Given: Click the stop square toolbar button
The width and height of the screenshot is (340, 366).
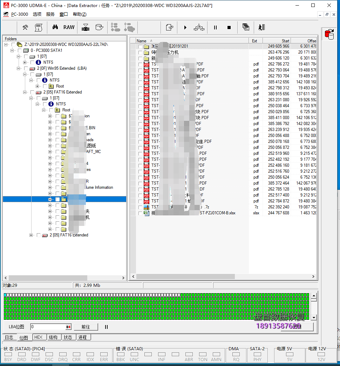Looking at the screenshot, I should (229, 28).
